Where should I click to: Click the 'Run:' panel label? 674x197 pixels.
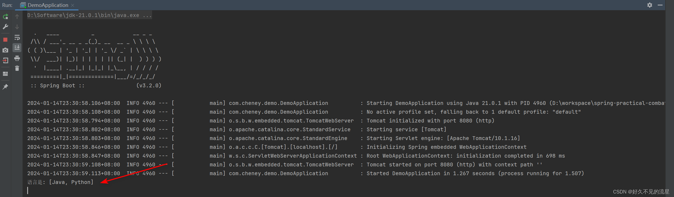point(7,5)
